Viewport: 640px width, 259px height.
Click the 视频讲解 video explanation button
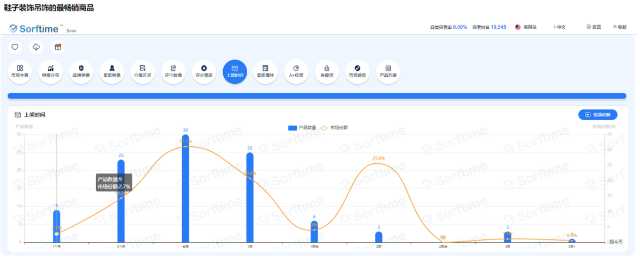point(597,115)
